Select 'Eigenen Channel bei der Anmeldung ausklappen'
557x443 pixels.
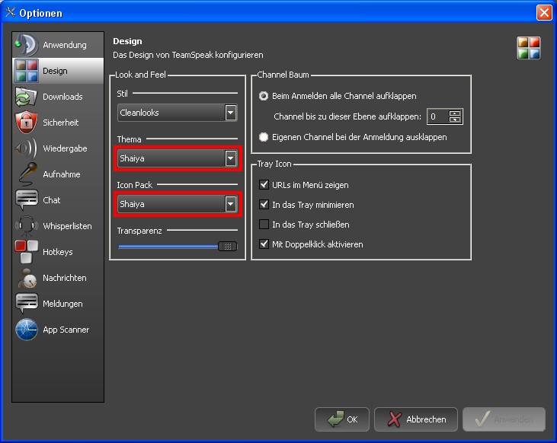(x=264, y=137)
